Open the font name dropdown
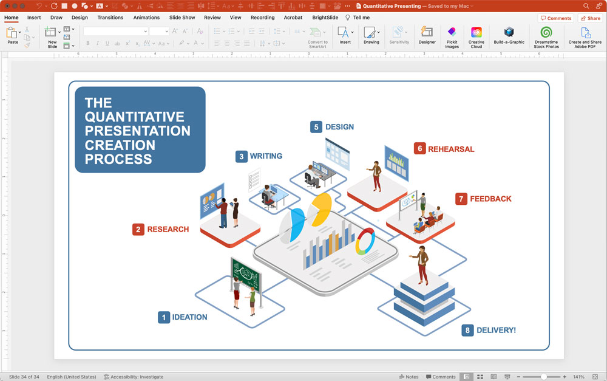The height and width of the screenshot is (381, 607). 146,32
